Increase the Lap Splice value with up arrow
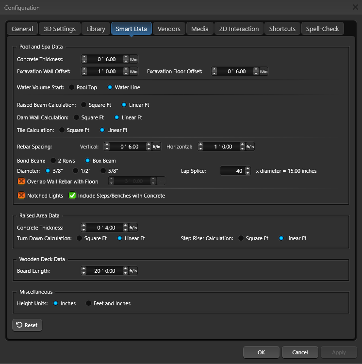362x364 pixels. [x=247, y=168]
